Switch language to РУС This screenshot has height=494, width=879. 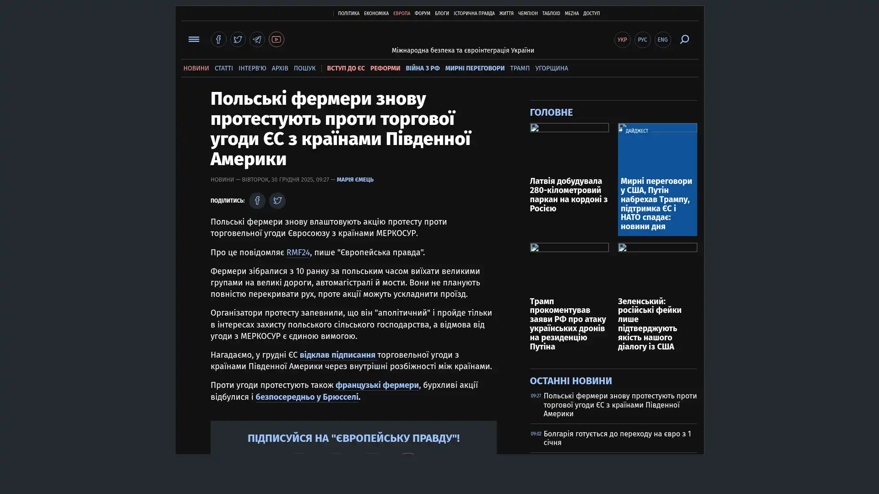coord(642,40)
